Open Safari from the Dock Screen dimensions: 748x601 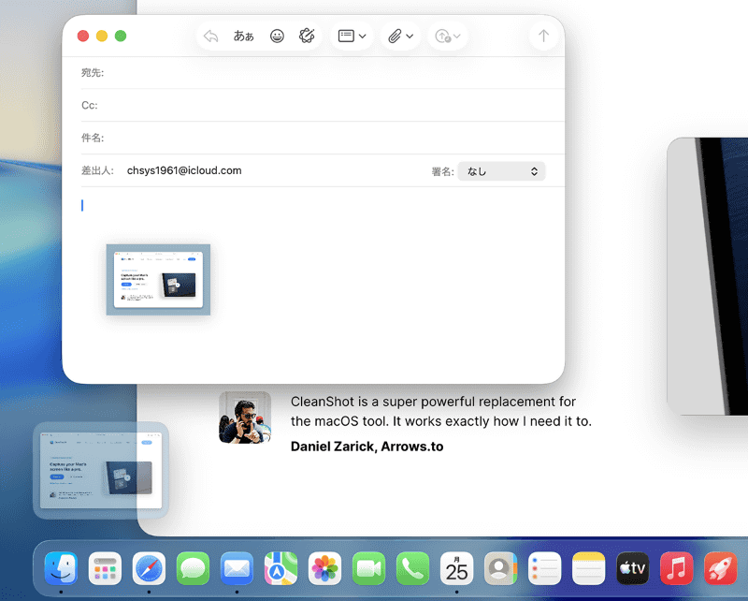149,568
